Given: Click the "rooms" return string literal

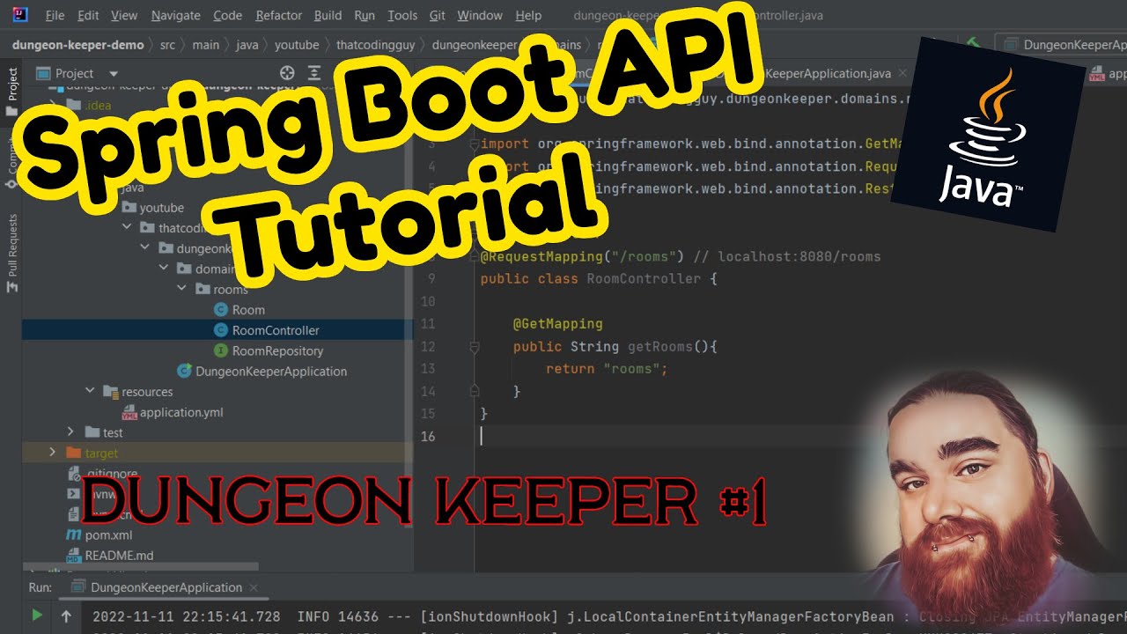Looking at the screenshot, I should tap(631, 369).
